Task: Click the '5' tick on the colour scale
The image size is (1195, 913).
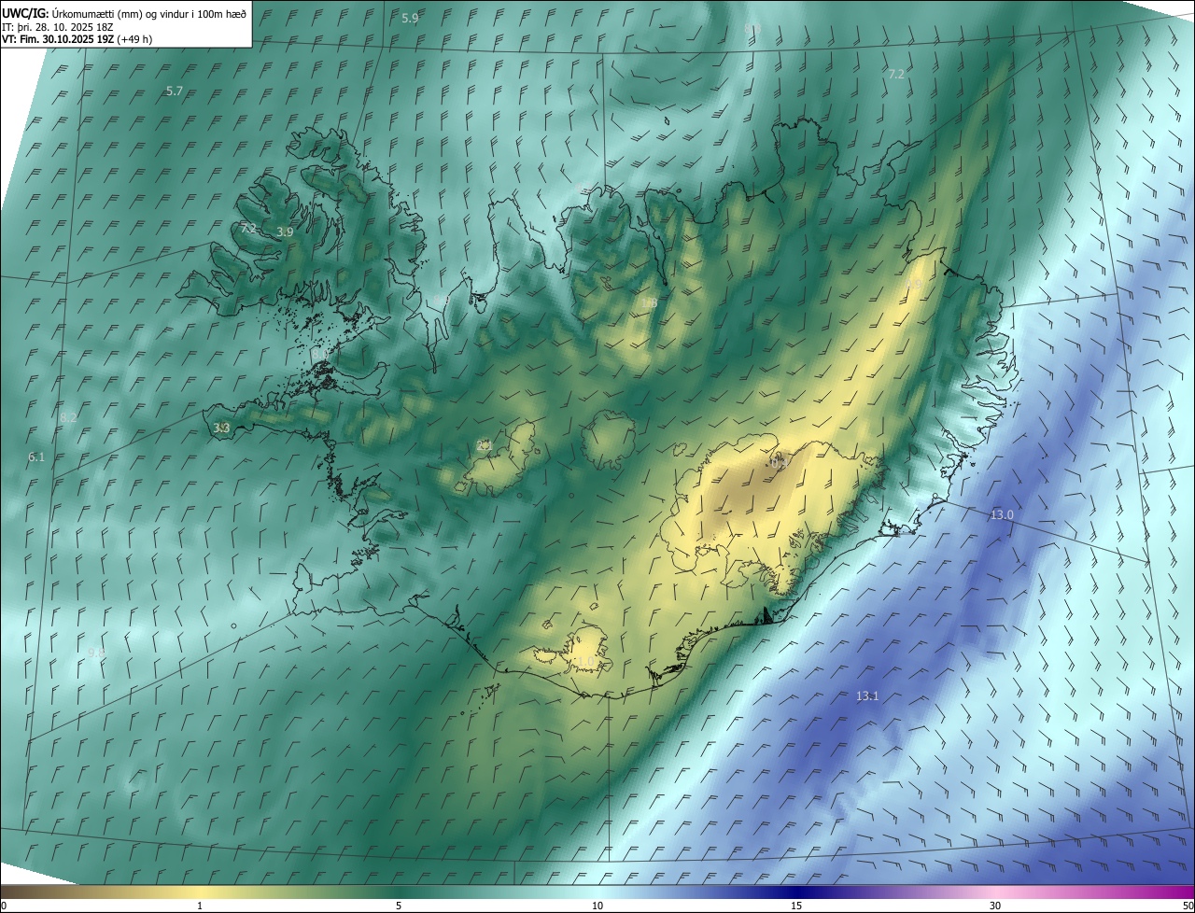Action: click(x=399, y=906)
